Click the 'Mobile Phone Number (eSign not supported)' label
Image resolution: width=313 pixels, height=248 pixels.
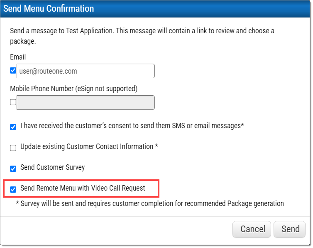click(x=74, y=89)
